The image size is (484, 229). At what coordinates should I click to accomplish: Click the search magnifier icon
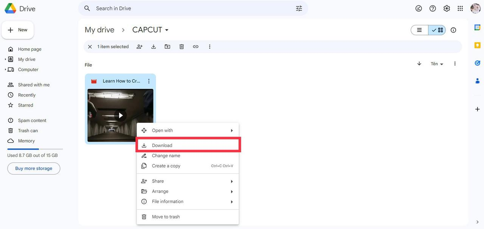[87, 8]
